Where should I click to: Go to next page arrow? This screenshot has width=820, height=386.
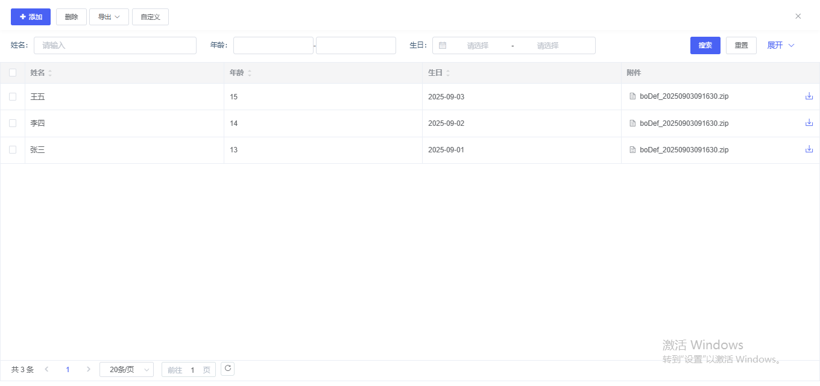tap(89, 369)
